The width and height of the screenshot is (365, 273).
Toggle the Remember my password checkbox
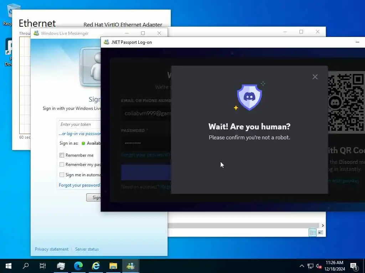tap(62, 164)
